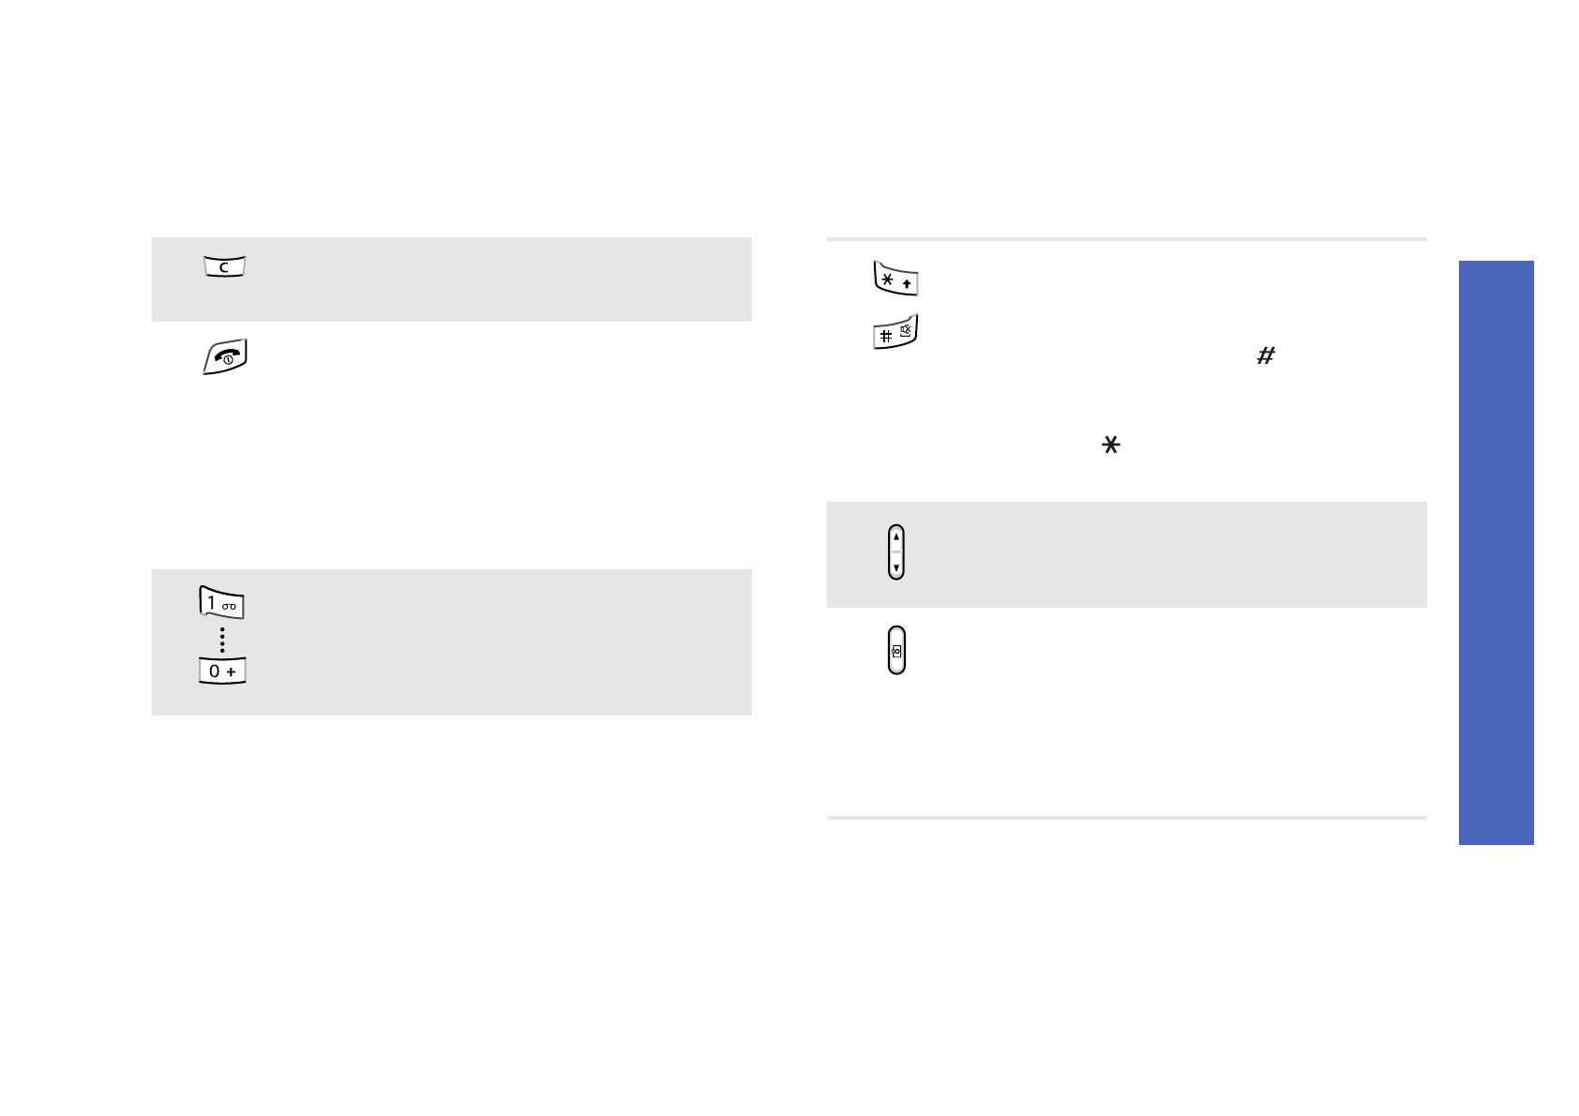This screenshot has height=1116, width=1579.
Task: Tap the star shift key icon
Action: pos(895,279)
